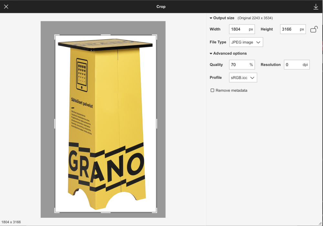The width and height of the screenshot is (323, 226).
Task: Click the Remove metadata label
Action: pos(231,90)
